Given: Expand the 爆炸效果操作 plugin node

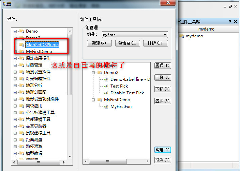Looking at the screenshot, I should tap(15, 58).
